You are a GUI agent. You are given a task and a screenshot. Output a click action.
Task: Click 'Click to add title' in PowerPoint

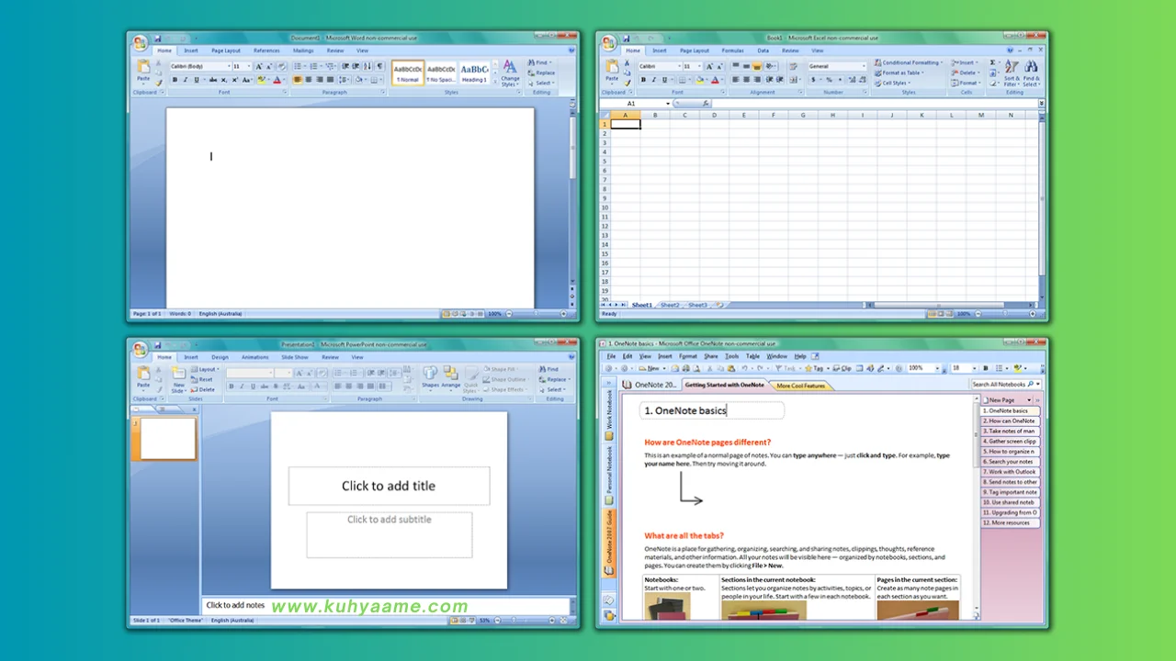pyautogui.click(x=389, y=486)
